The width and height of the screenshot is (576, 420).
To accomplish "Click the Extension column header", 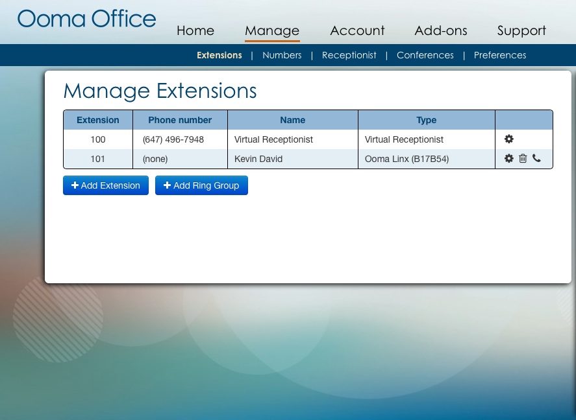I will 98,120.
